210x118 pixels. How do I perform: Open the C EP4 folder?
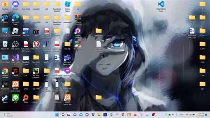click(202, 46)
